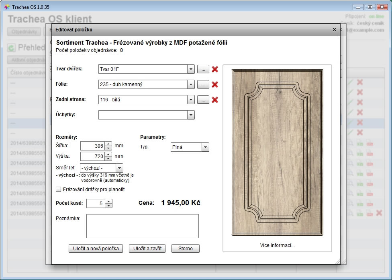Open browse button next to Zadní strana
392x280 pixels.
203,100
